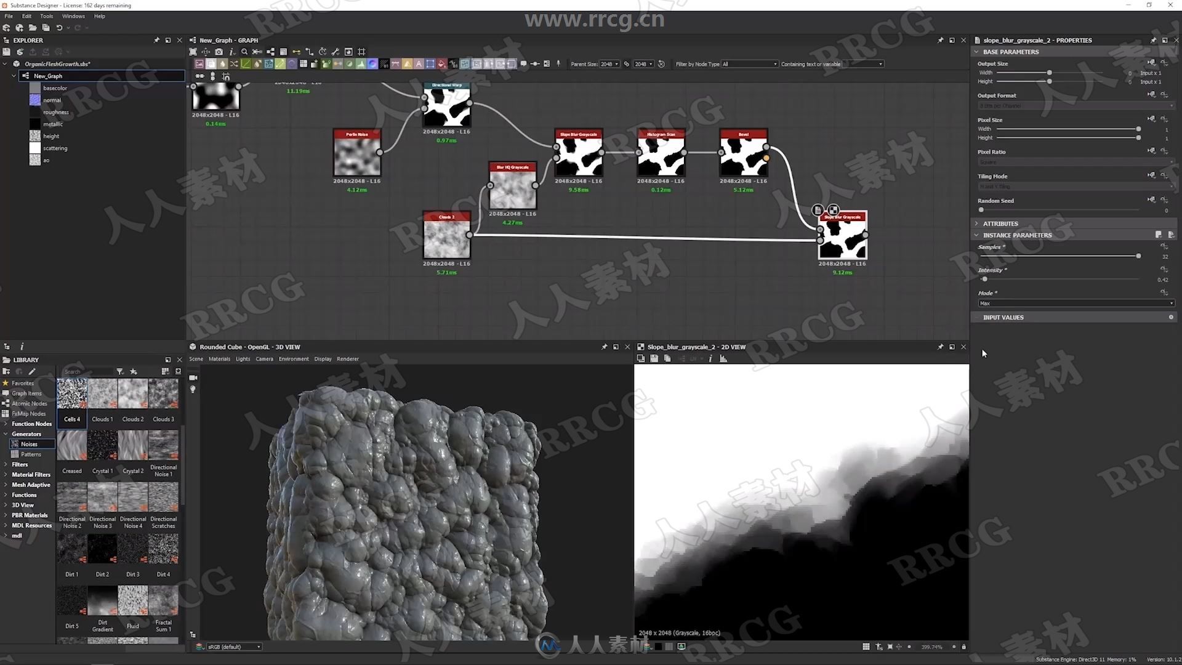This screenshot has height=665, width=1182.
Task: Select the Bevel node icon
Action: [x=743, y=155]
